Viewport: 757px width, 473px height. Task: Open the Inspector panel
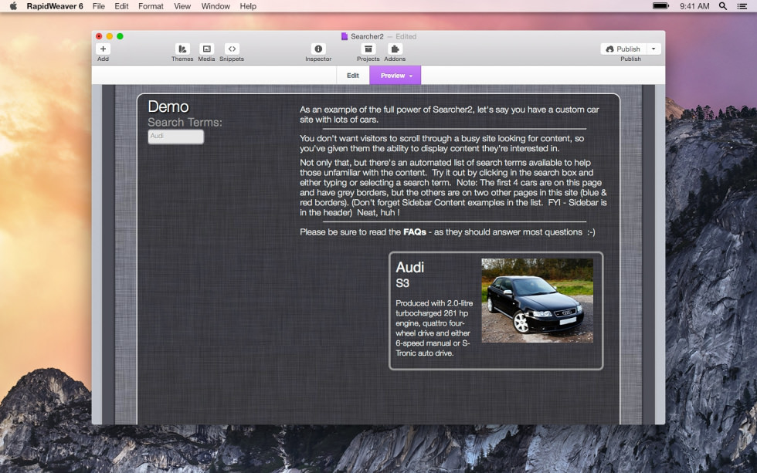pos(318,49)
